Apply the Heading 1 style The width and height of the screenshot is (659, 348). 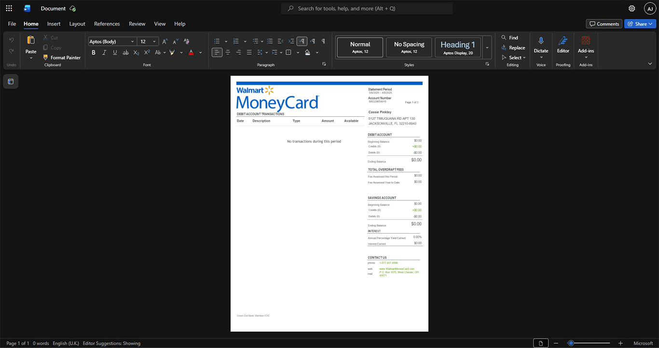[x=458, y=47]
